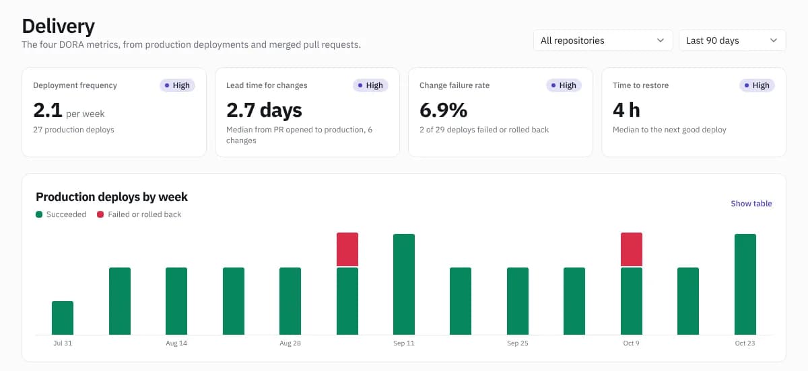
Task: Open the Last 90 days dropdown
Action: point(732,40)
